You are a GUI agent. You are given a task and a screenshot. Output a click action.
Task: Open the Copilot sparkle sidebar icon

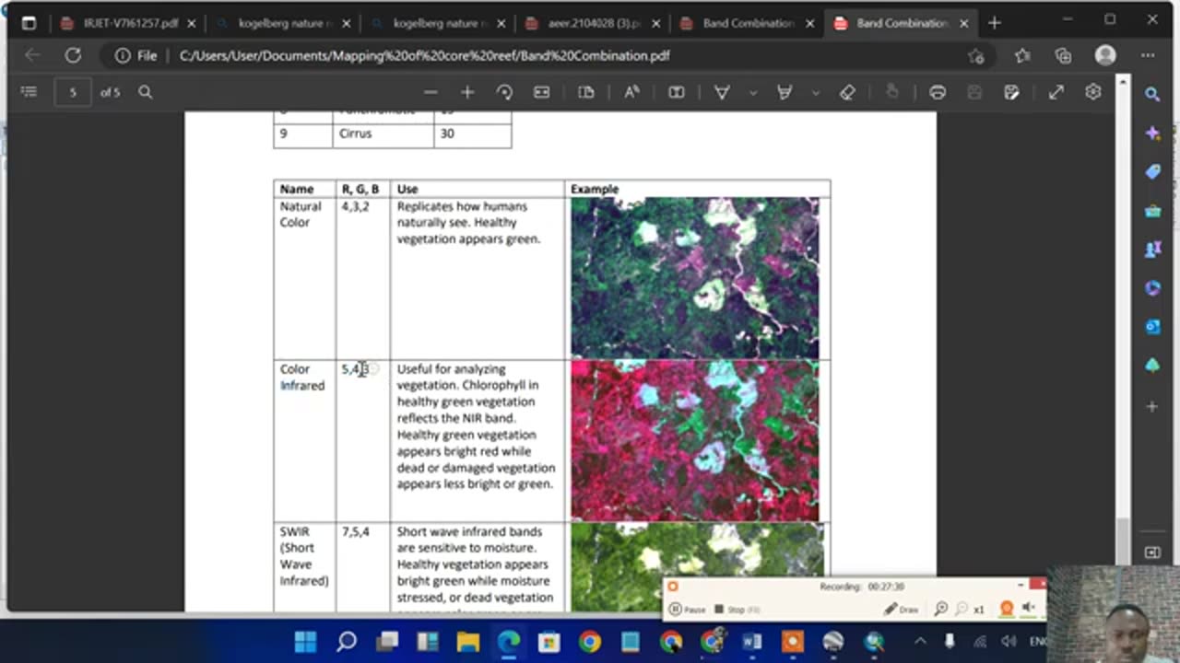click(x=1152, y=134)
